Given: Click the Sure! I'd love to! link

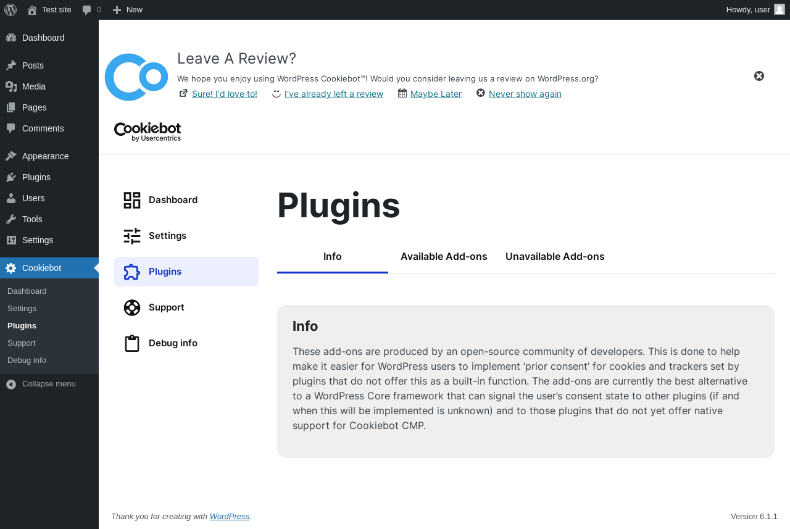Looking at the screenshot, I should point(225,94).
